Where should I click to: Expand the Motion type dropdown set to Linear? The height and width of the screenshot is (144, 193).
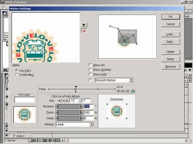pos(91,124)
